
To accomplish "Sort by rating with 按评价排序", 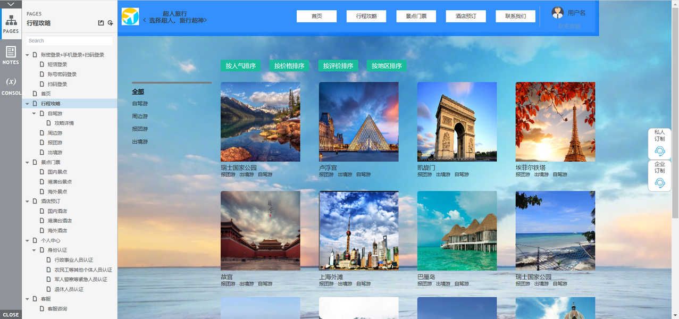I will point(338,66).
